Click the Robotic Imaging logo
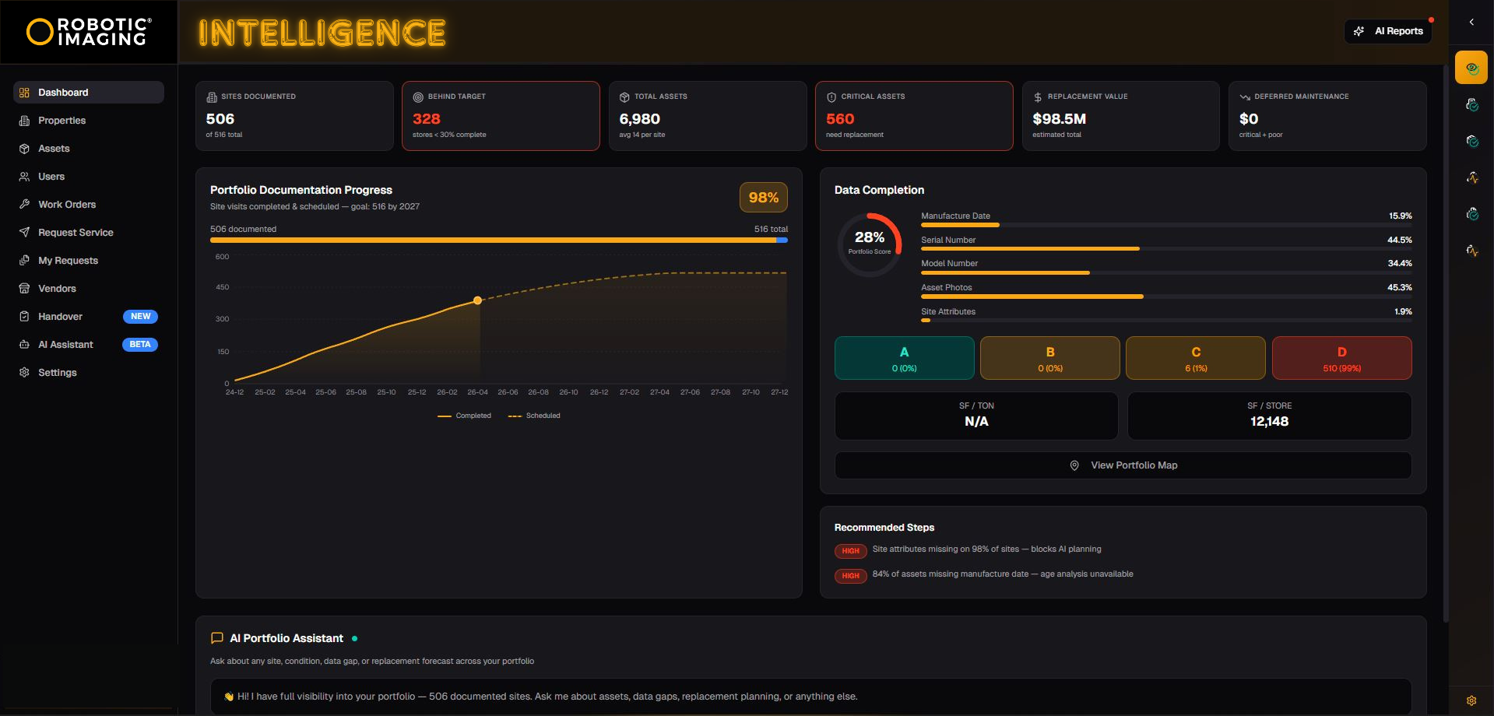 tap(86, 31)
